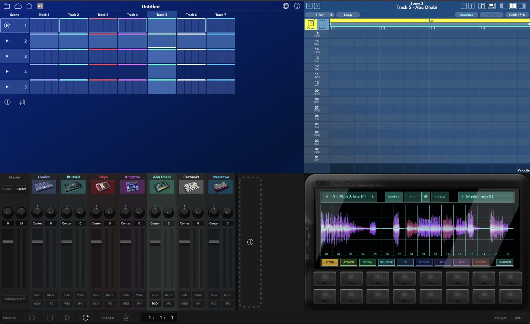Open the 01: Stab & Vox Kit program selector
The width and height of the screenshot is (530, 324).
[349, 197]
